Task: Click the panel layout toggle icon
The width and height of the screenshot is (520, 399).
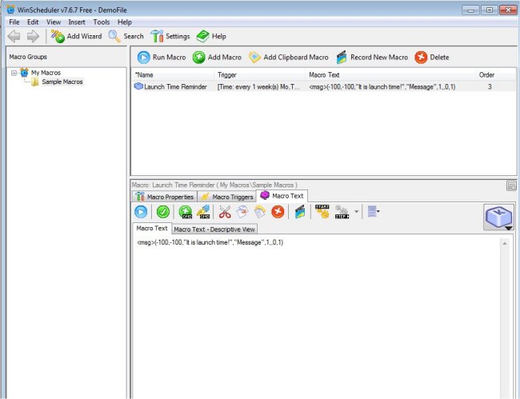Action: [x=511, y=186]
